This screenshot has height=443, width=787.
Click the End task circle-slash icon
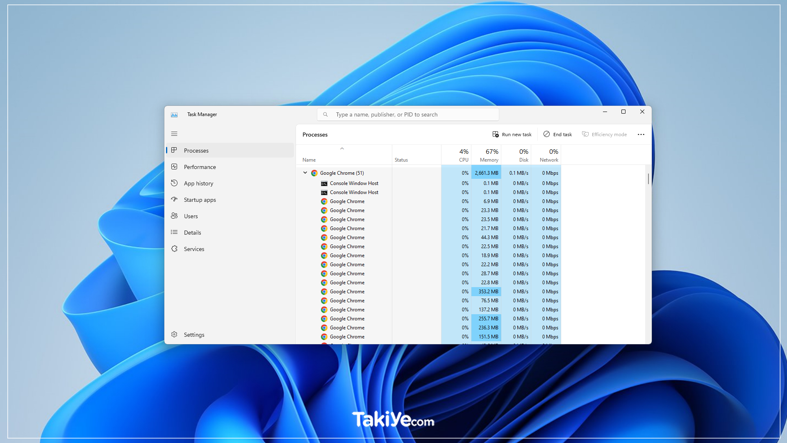547,135
